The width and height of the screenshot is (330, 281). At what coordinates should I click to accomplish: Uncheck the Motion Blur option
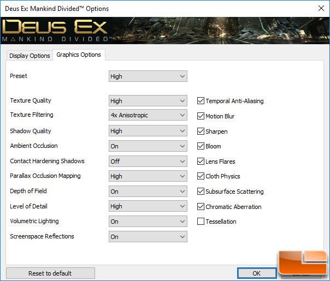pos(201,116)
